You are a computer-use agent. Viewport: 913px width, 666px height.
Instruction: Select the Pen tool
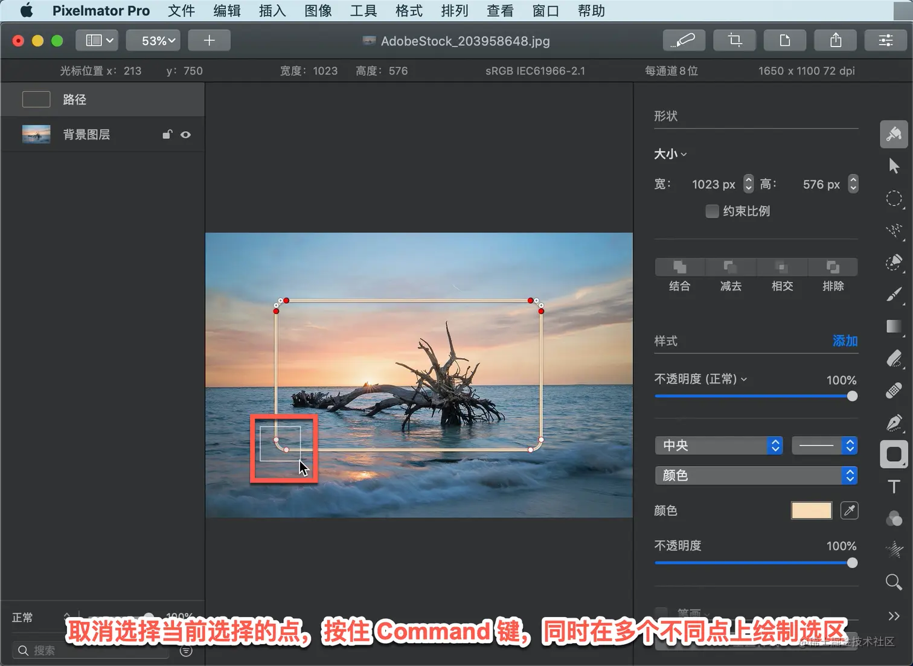point(894,423)
